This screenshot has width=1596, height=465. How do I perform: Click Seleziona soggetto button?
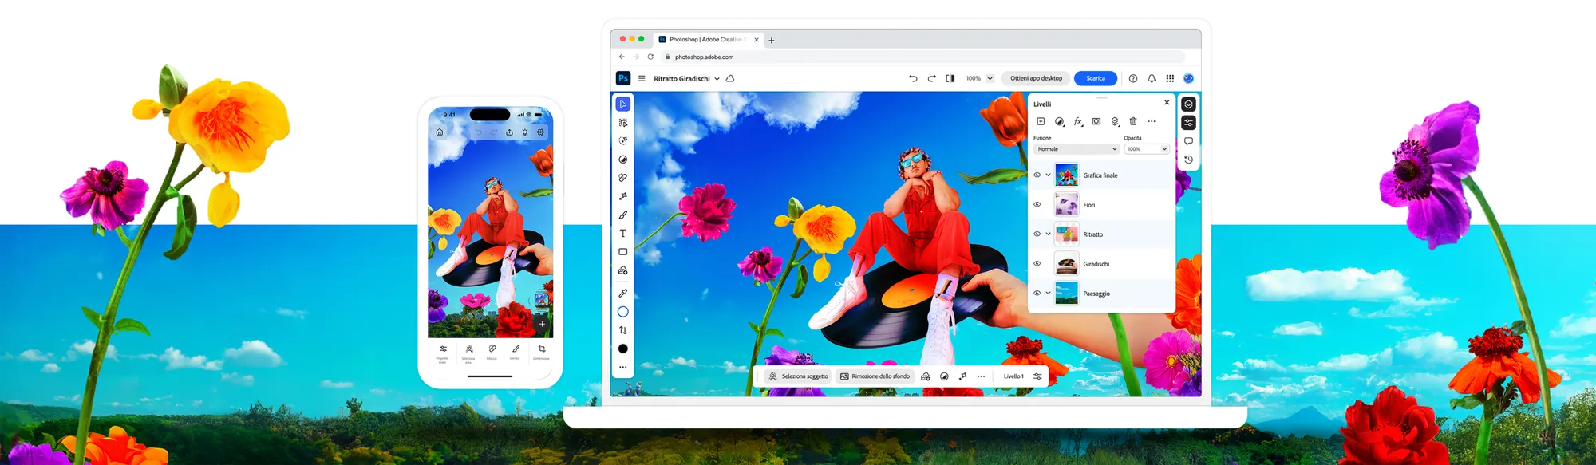point(798,376)
